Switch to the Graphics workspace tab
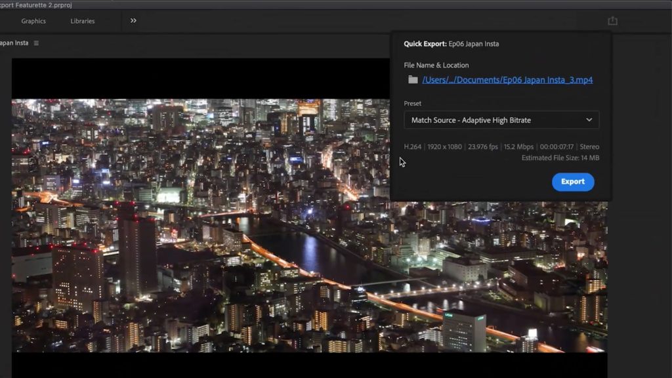Image resolution: width=672 pixels, height=378 pixels. pyautogui.click(x=33, y=21)
